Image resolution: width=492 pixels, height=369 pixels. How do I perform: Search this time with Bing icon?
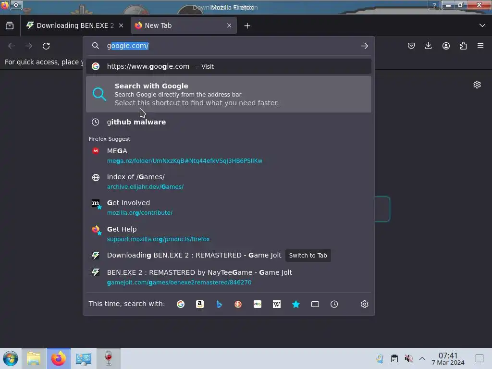coord(219,304)
